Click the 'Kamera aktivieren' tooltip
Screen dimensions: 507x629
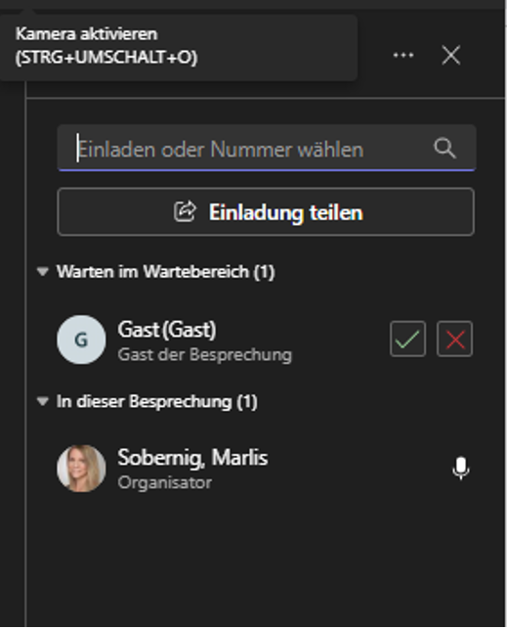179,47
